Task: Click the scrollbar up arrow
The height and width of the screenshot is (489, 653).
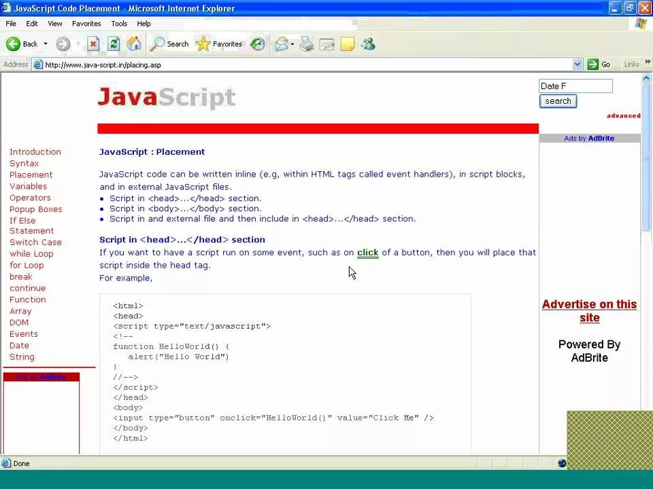Action: tap(646, 77)
